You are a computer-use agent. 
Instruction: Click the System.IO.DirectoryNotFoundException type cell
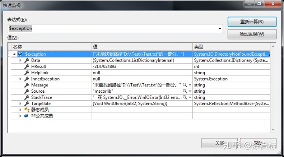tap(231, 54)
